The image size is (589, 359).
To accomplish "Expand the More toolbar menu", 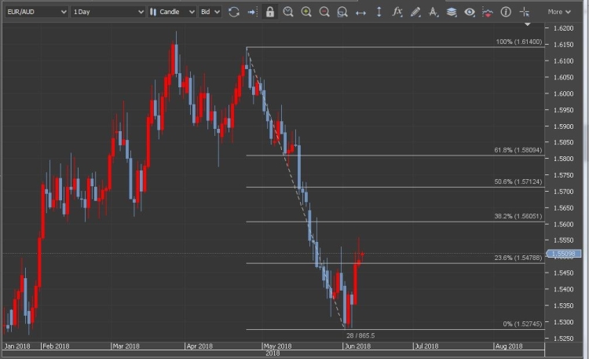I will 559,12.
